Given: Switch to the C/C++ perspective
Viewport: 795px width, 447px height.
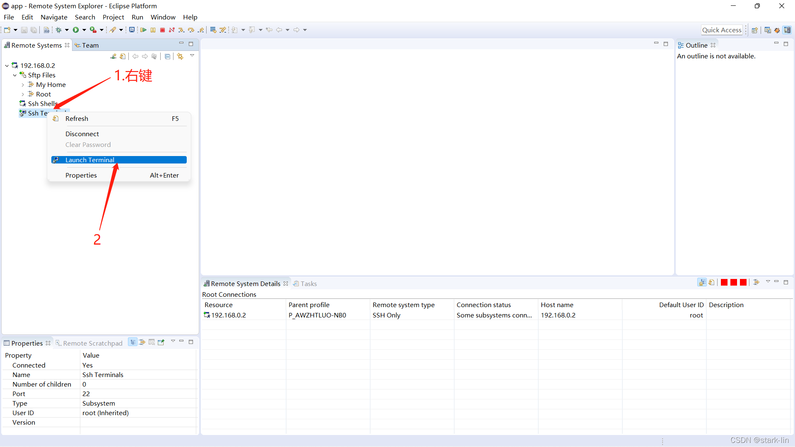Looking at the screenshot, I should coord(768,30).
